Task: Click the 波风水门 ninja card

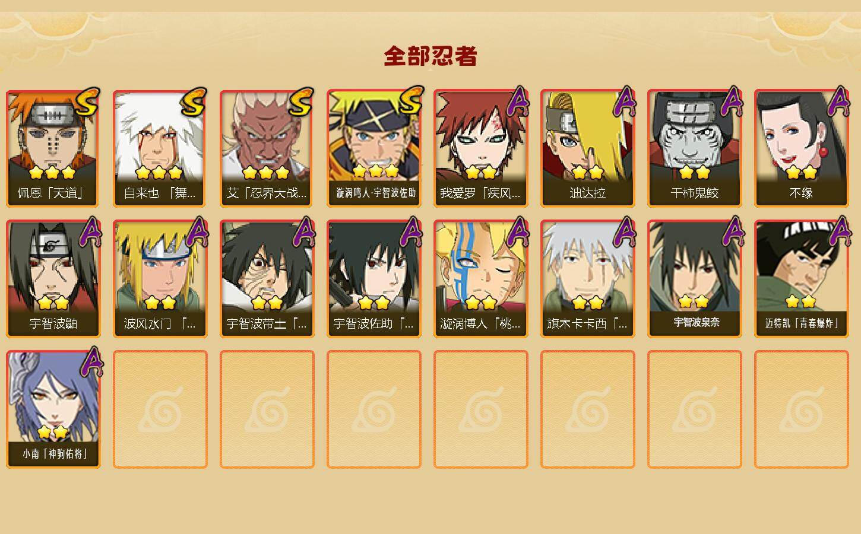Action: click(x=160, y=279)
